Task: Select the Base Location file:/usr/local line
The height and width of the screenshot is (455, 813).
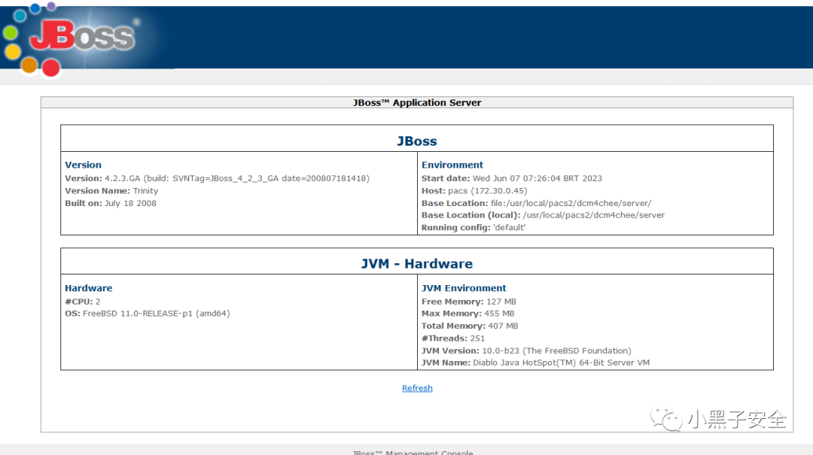Action: 536,203
